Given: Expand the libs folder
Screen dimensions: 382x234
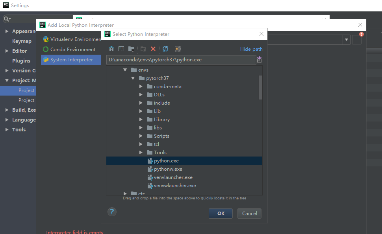Looking at the screenshot, I should tap(141, 128).
